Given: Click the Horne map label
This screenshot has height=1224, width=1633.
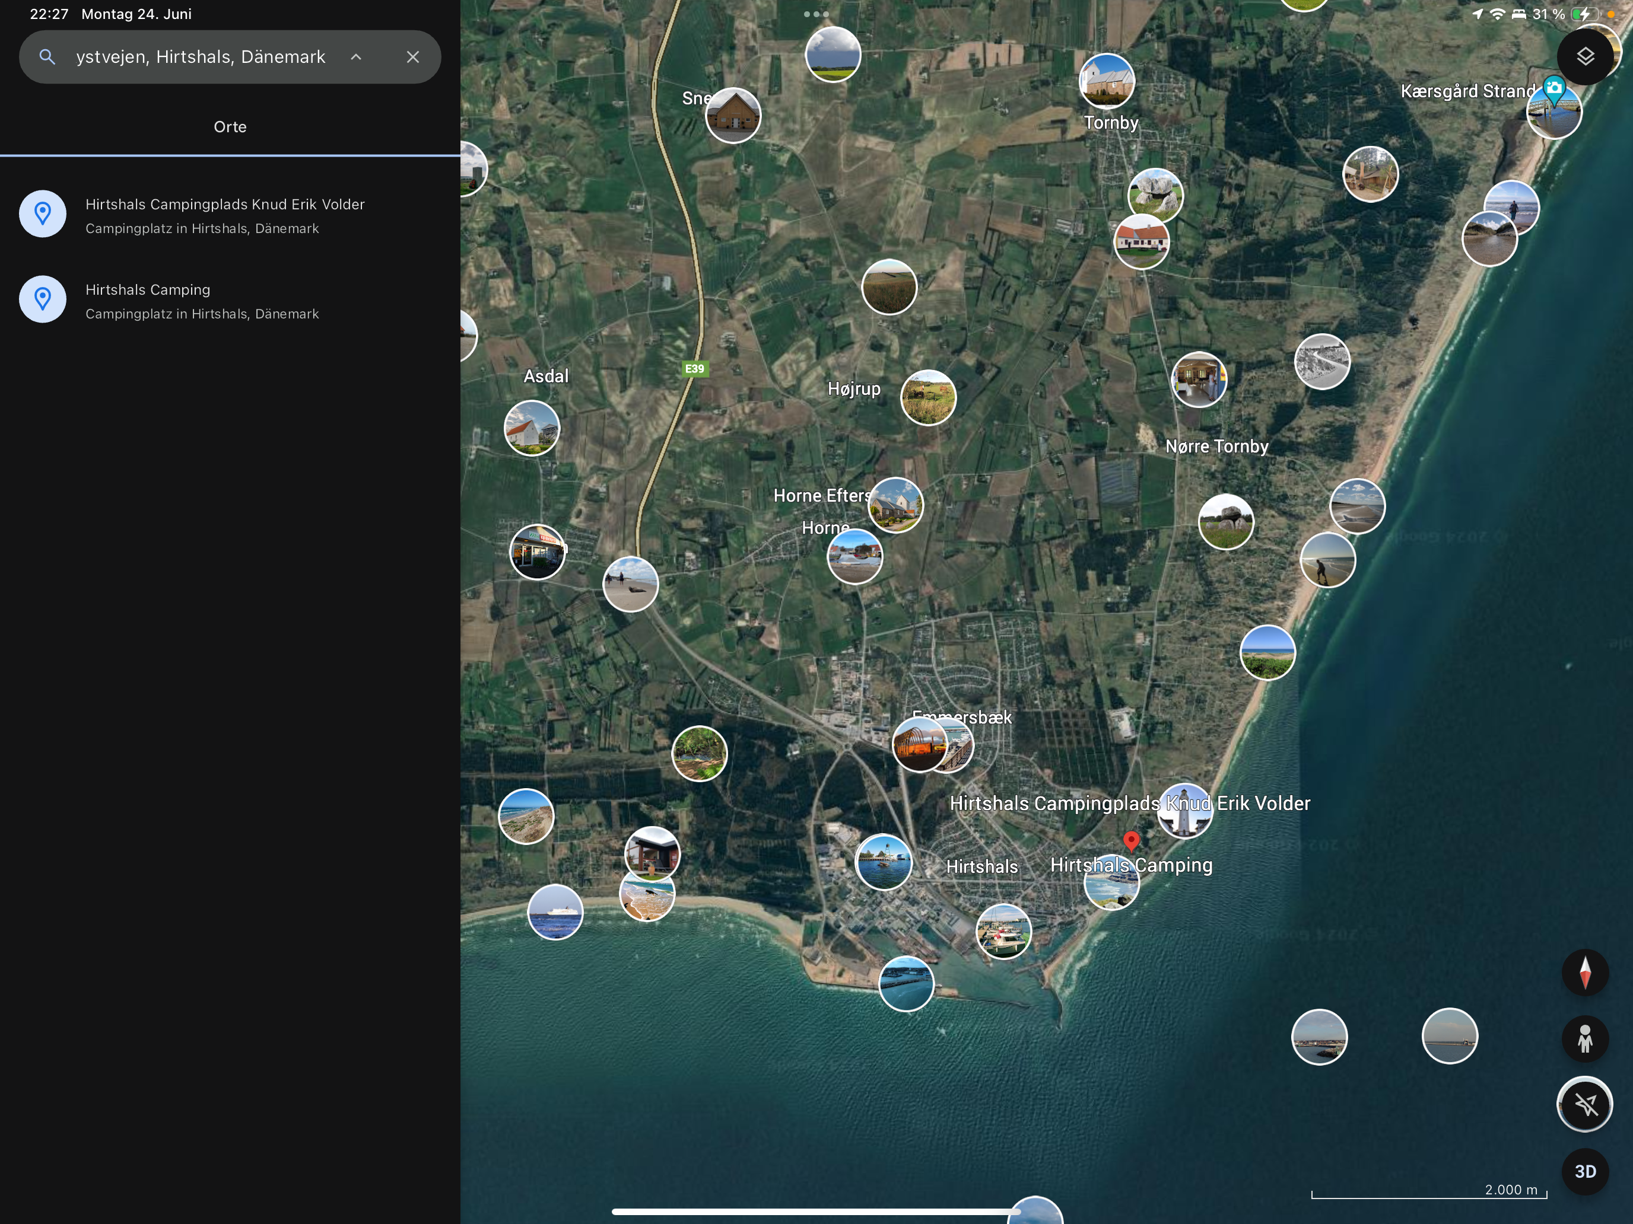Looking at the screenshot, I should click(825, 528).
